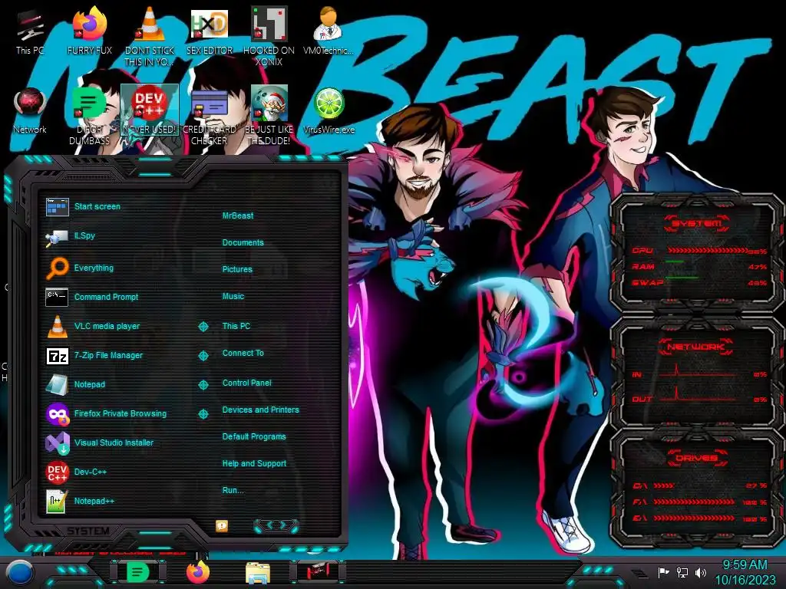The height and width of the screenshot is (589, 786).
Task: Open the Action Center flag in the system tray
Action: coord(663,572)
